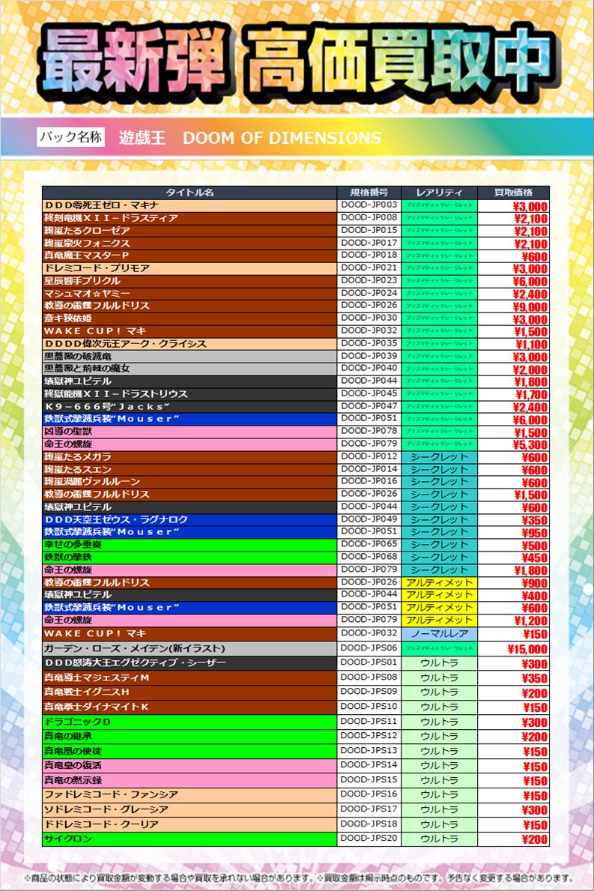Click the code cell "DOOD-JP065"
The image size is (594, 891).
(369, 544)
